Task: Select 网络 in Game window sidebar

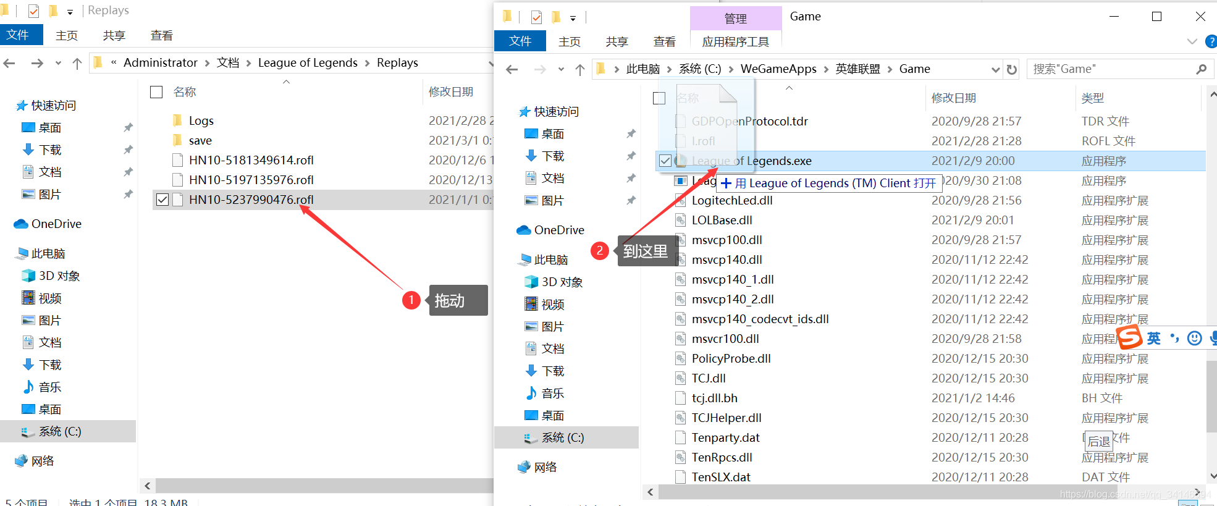Action: tap(545, 467)
